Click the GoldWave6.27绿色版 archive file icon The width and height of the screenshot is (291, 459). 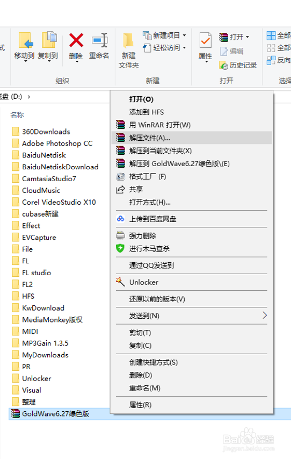(x=15, y=414)
